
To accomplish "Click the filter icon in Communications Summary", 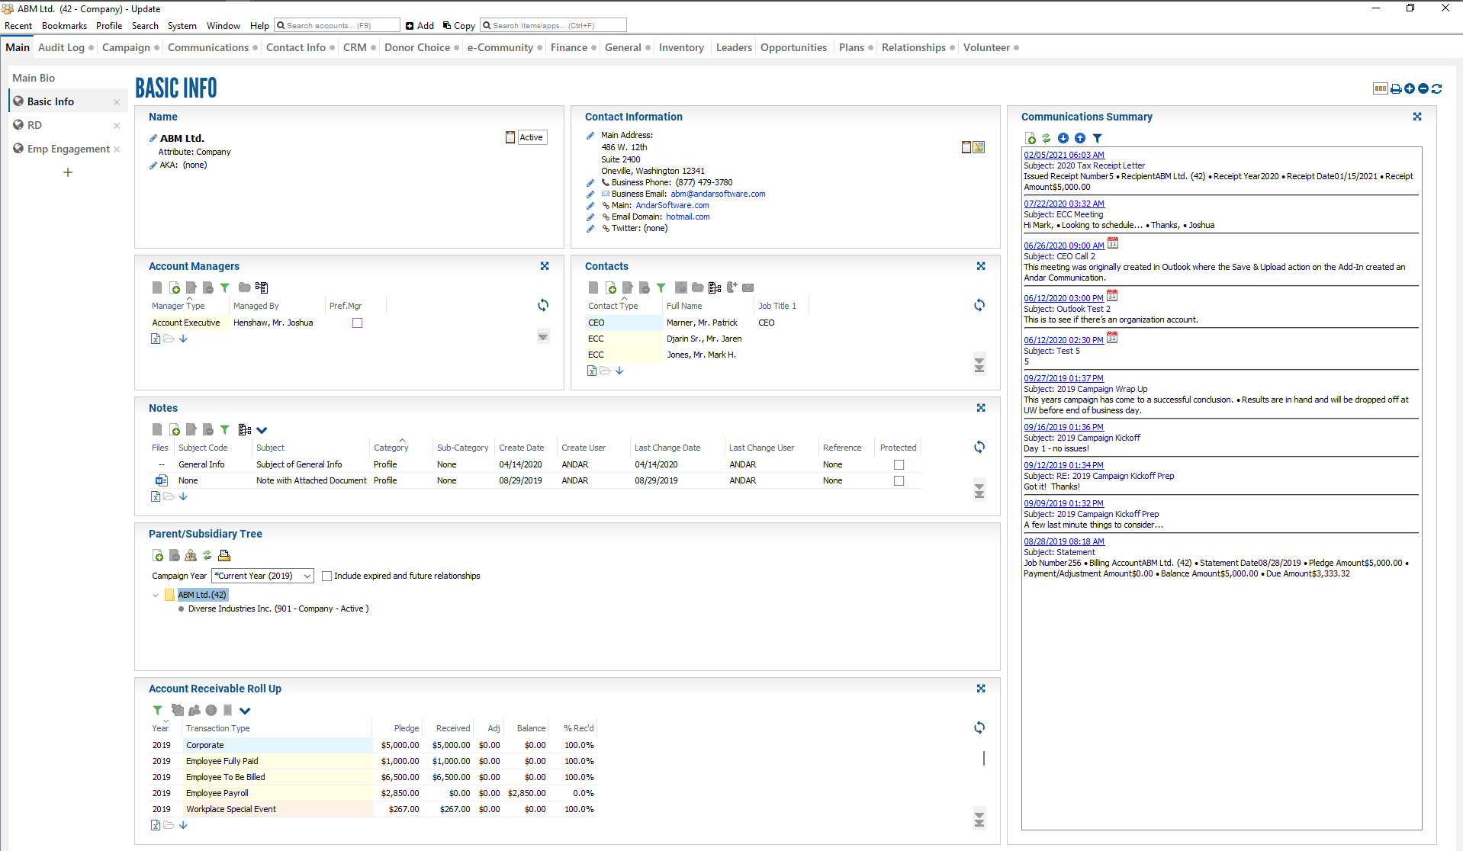I will tap(1097, 138).
